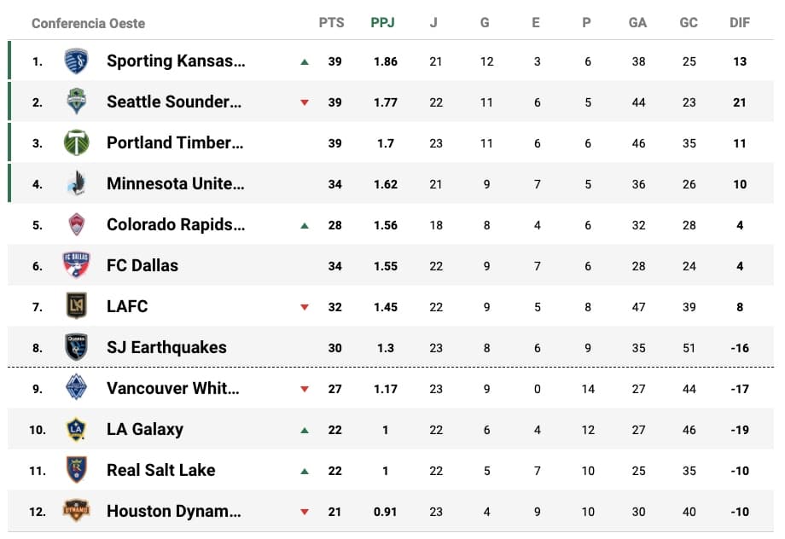Click the FC Dallas team logo
Image resolution: width=785 pixels, height=539 pixels.
77,265
